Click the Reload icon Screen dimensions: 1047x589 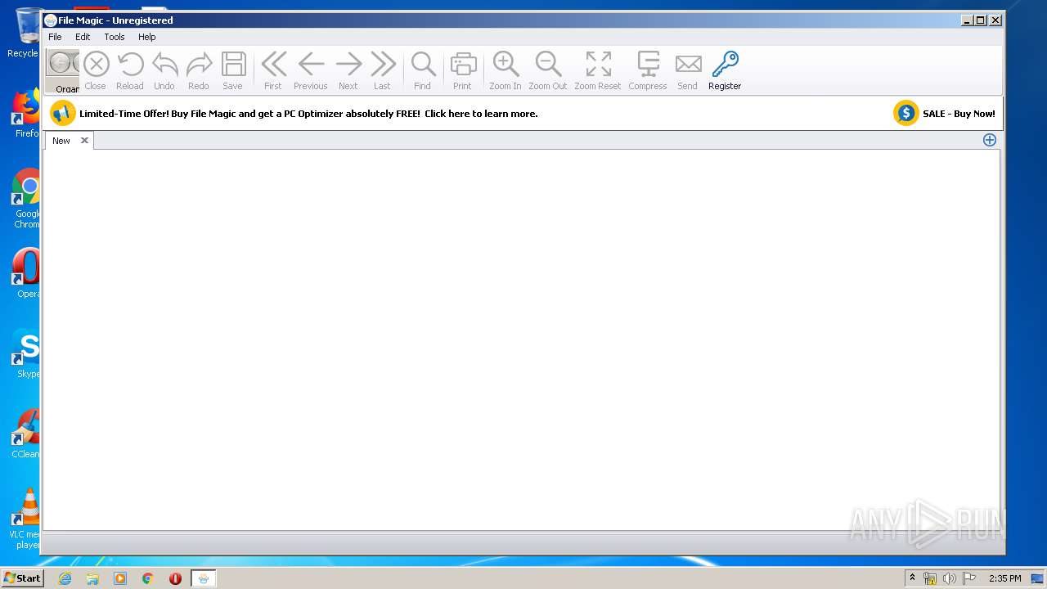pos(130,64)
